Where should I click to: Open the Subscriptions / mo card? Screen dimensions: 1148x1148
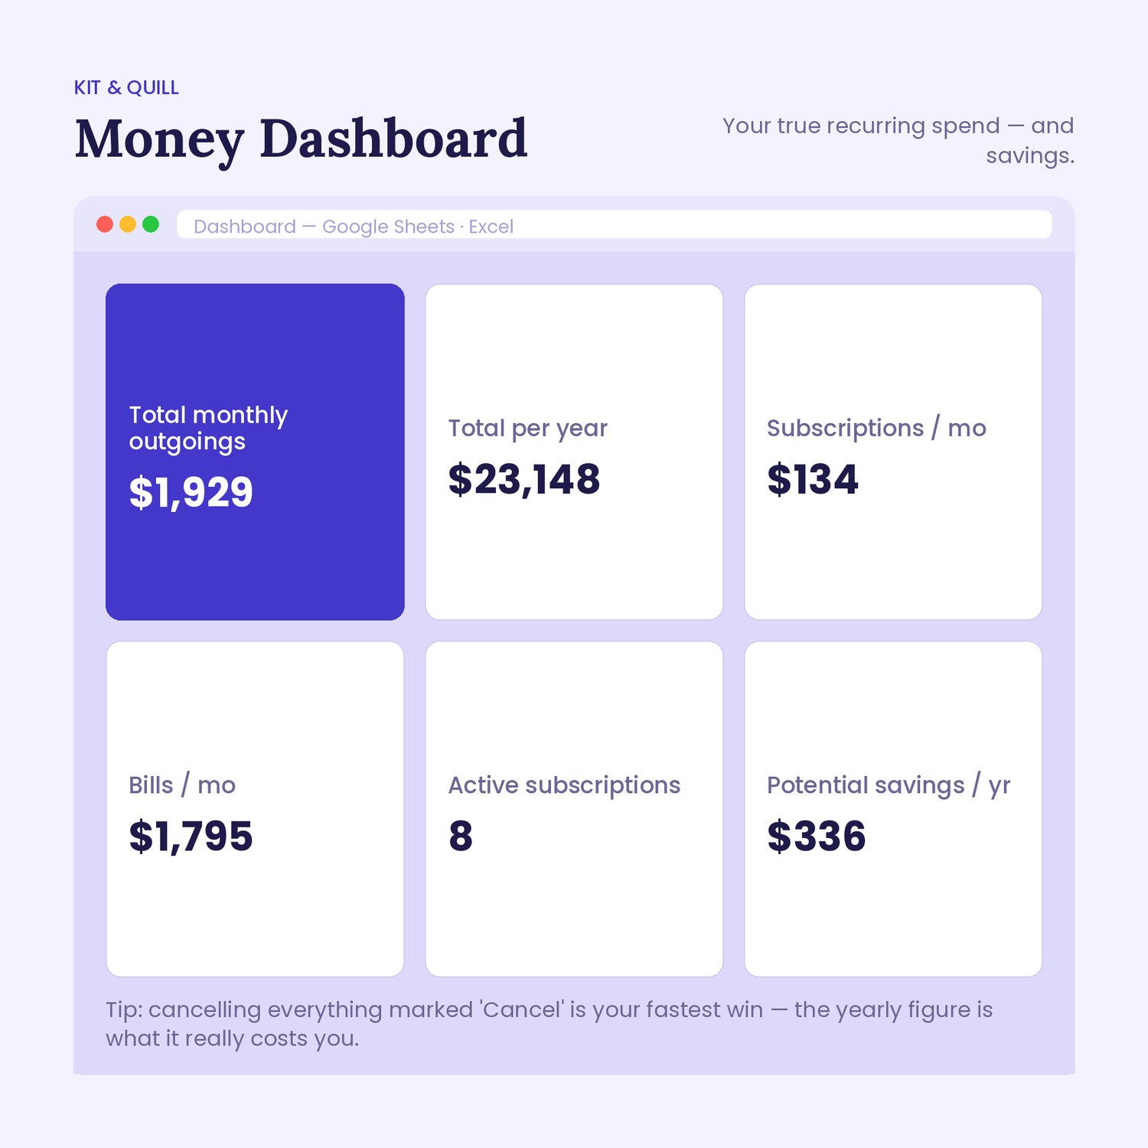coord(893,452)
